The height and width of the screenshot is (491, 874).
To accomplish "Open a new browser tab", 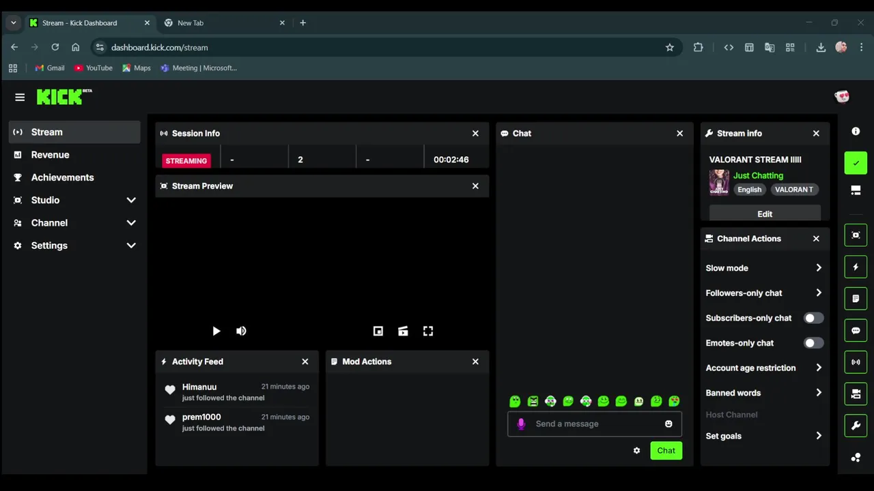I will pos(303,23).
